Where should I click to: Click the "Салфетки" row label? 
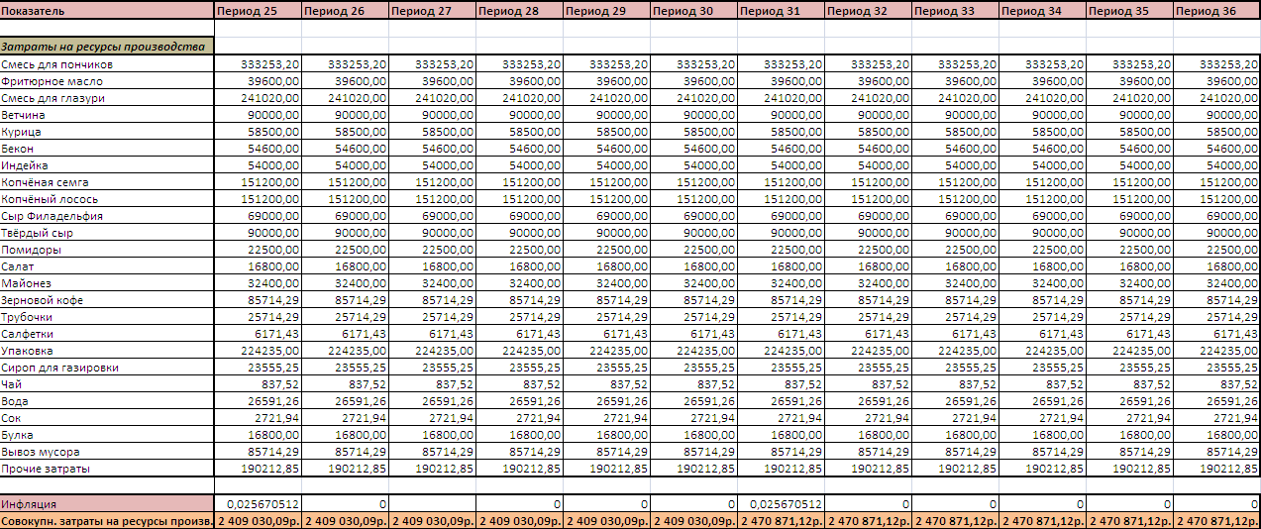[107, 334]
